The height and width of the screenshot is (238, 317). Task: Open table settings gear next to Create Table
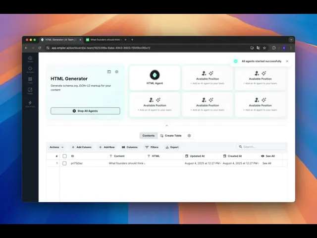[189, 135]
